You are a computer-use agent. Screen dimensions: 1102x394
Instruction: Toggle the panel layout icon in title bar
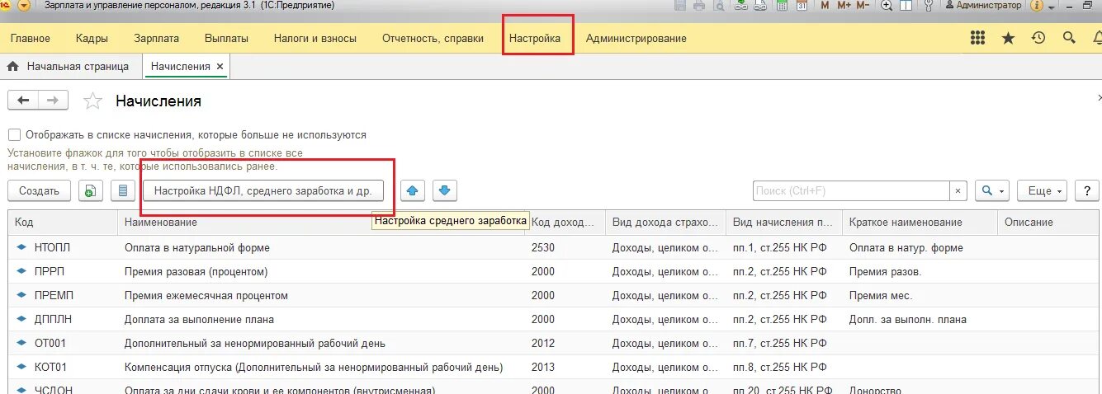click(x=906, y=5)
